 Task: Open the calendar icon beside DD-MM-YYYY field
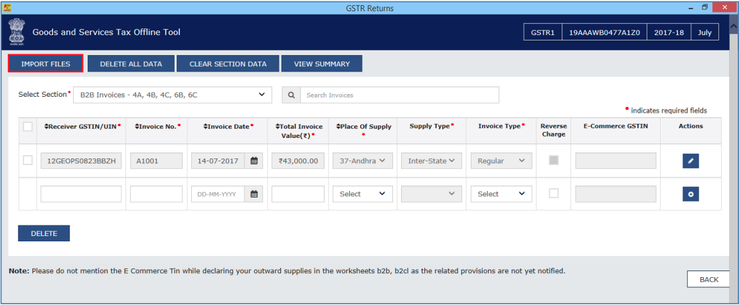[254, 194]
